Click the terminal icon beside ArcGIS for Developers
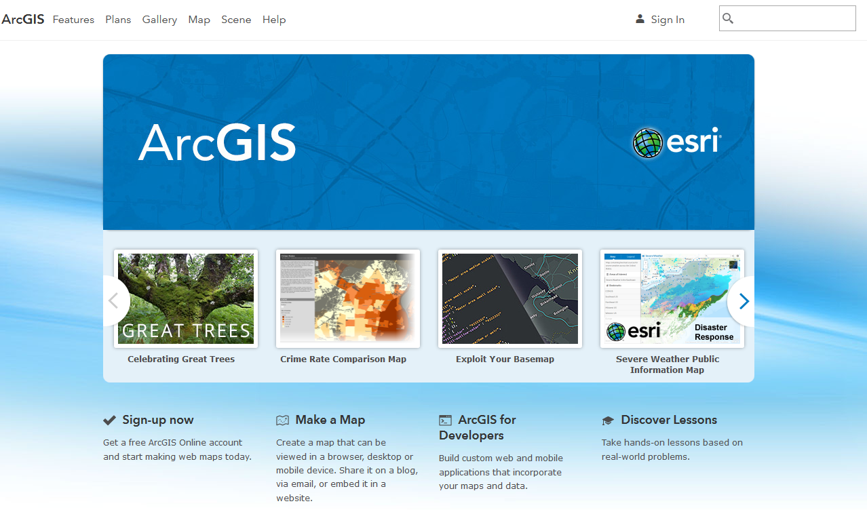 click(x=445, y=420)
